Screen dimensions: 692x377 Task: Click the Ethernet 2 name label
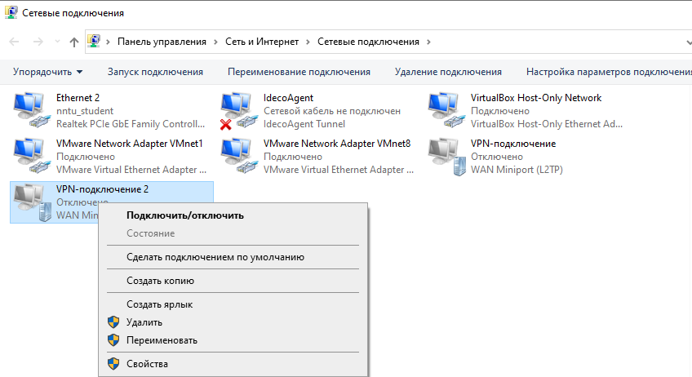coord(78,98)
